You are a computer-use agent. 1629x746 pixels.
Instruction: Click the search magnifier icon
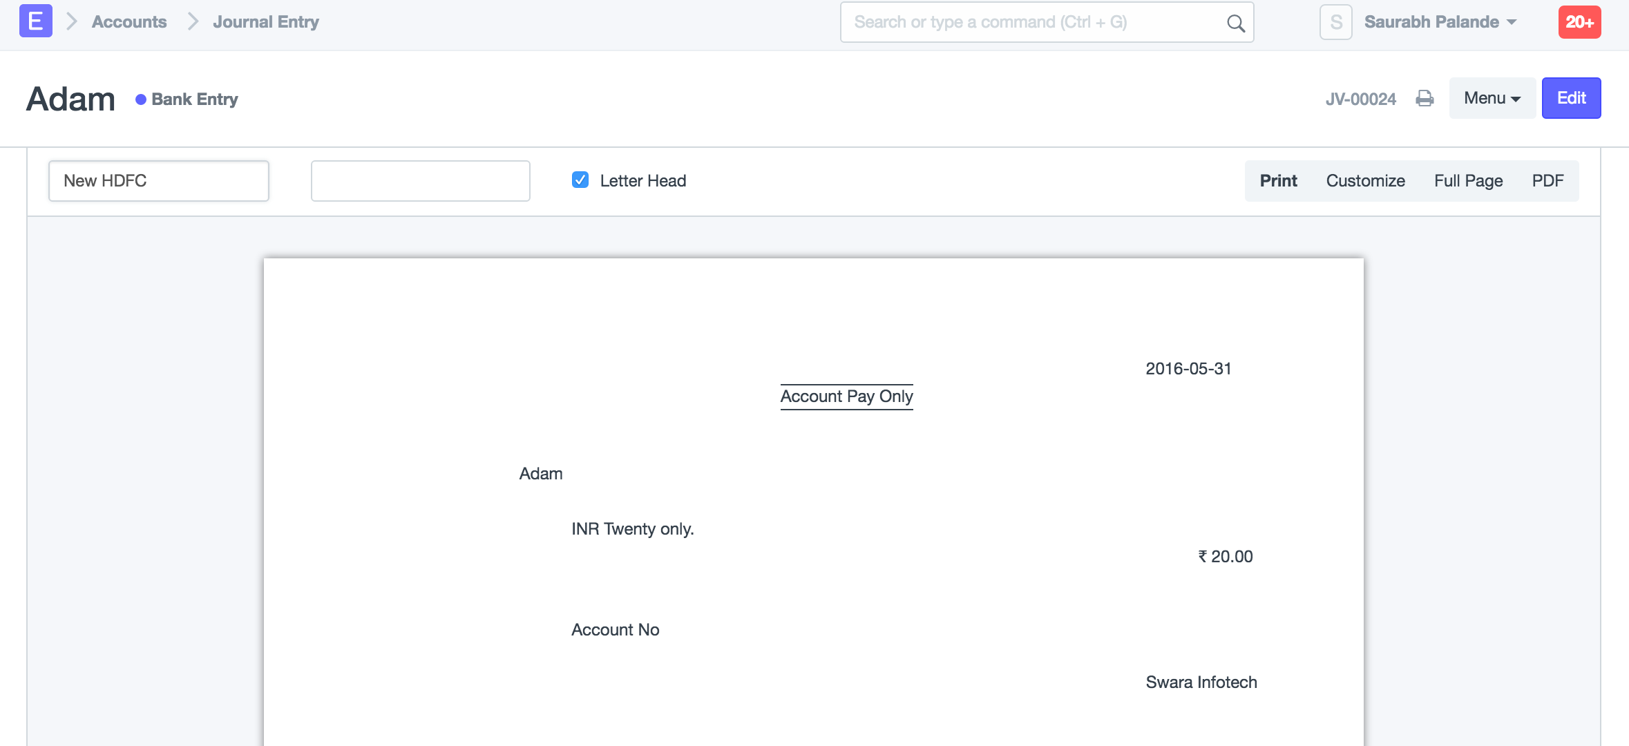pos(1235,23)
